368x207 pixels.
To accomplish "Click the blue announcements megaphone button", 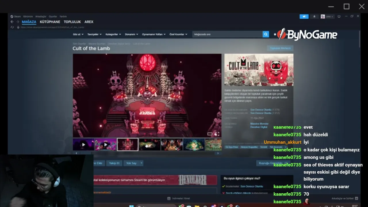I will [304, 16].
